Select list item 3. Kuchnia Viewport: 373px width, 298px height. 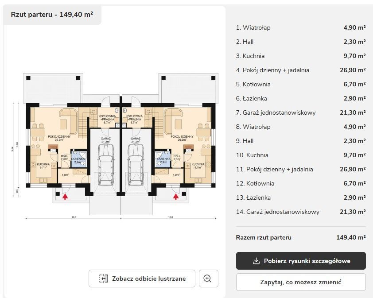pyautogui.click(x=250, y=56)
